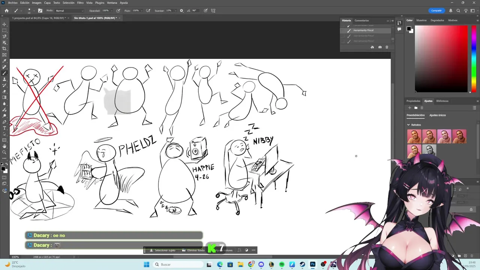Screen dimensions: 480x270
Task: Open the Windows Start menu
Action: pyautogui.click(x=146, y=264)
